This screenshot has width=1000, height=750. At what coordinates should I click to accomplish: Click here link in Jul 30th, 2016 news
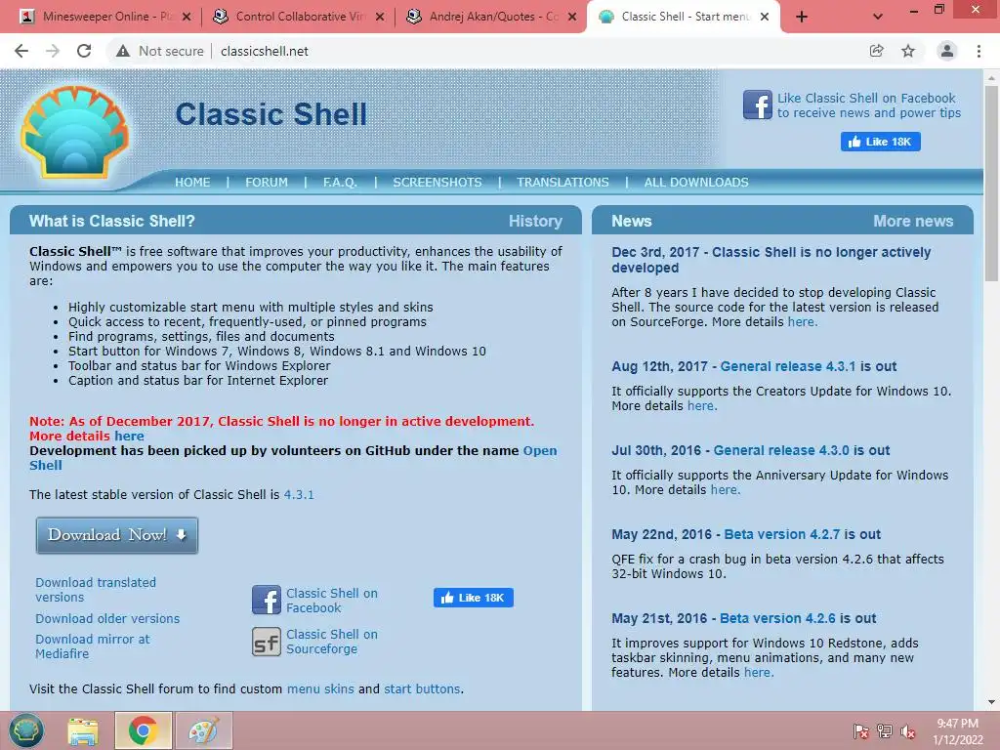tap(725, 490)
